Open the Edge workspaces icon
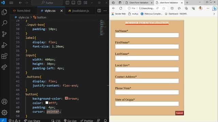The image size is (218, 122). point(113,3)
